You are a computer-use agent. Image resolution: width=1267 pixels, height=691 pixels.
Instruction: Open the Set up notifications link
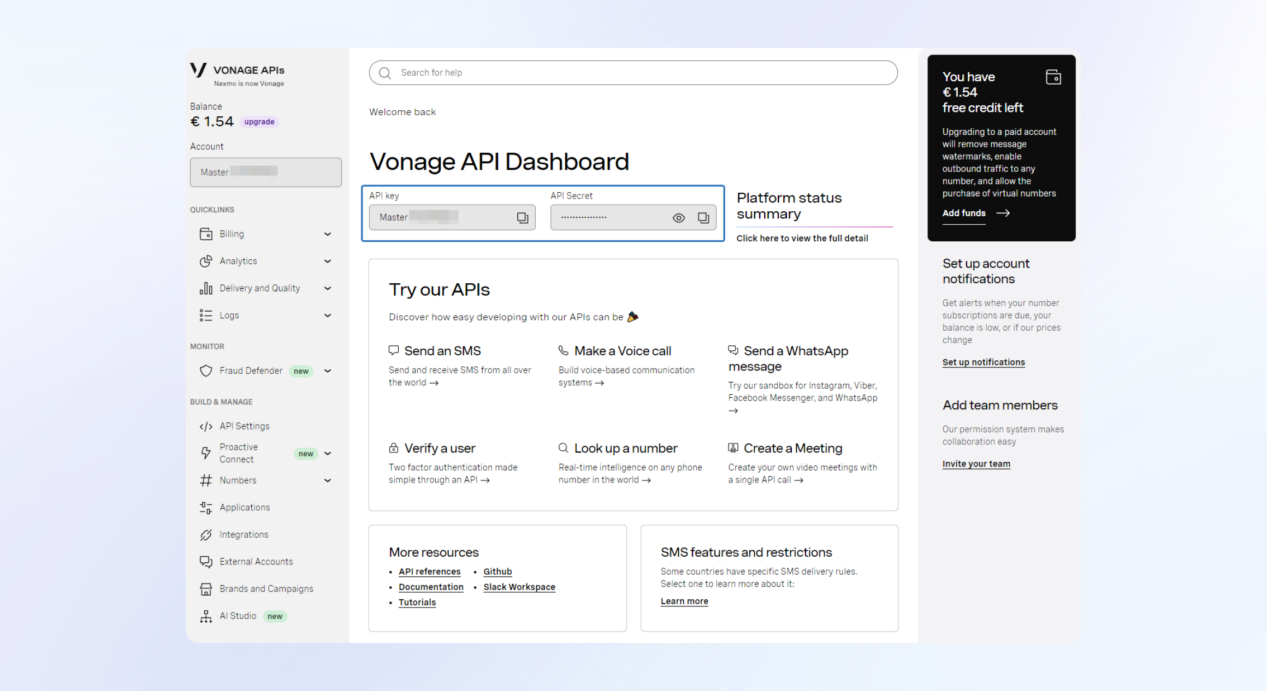983,362
